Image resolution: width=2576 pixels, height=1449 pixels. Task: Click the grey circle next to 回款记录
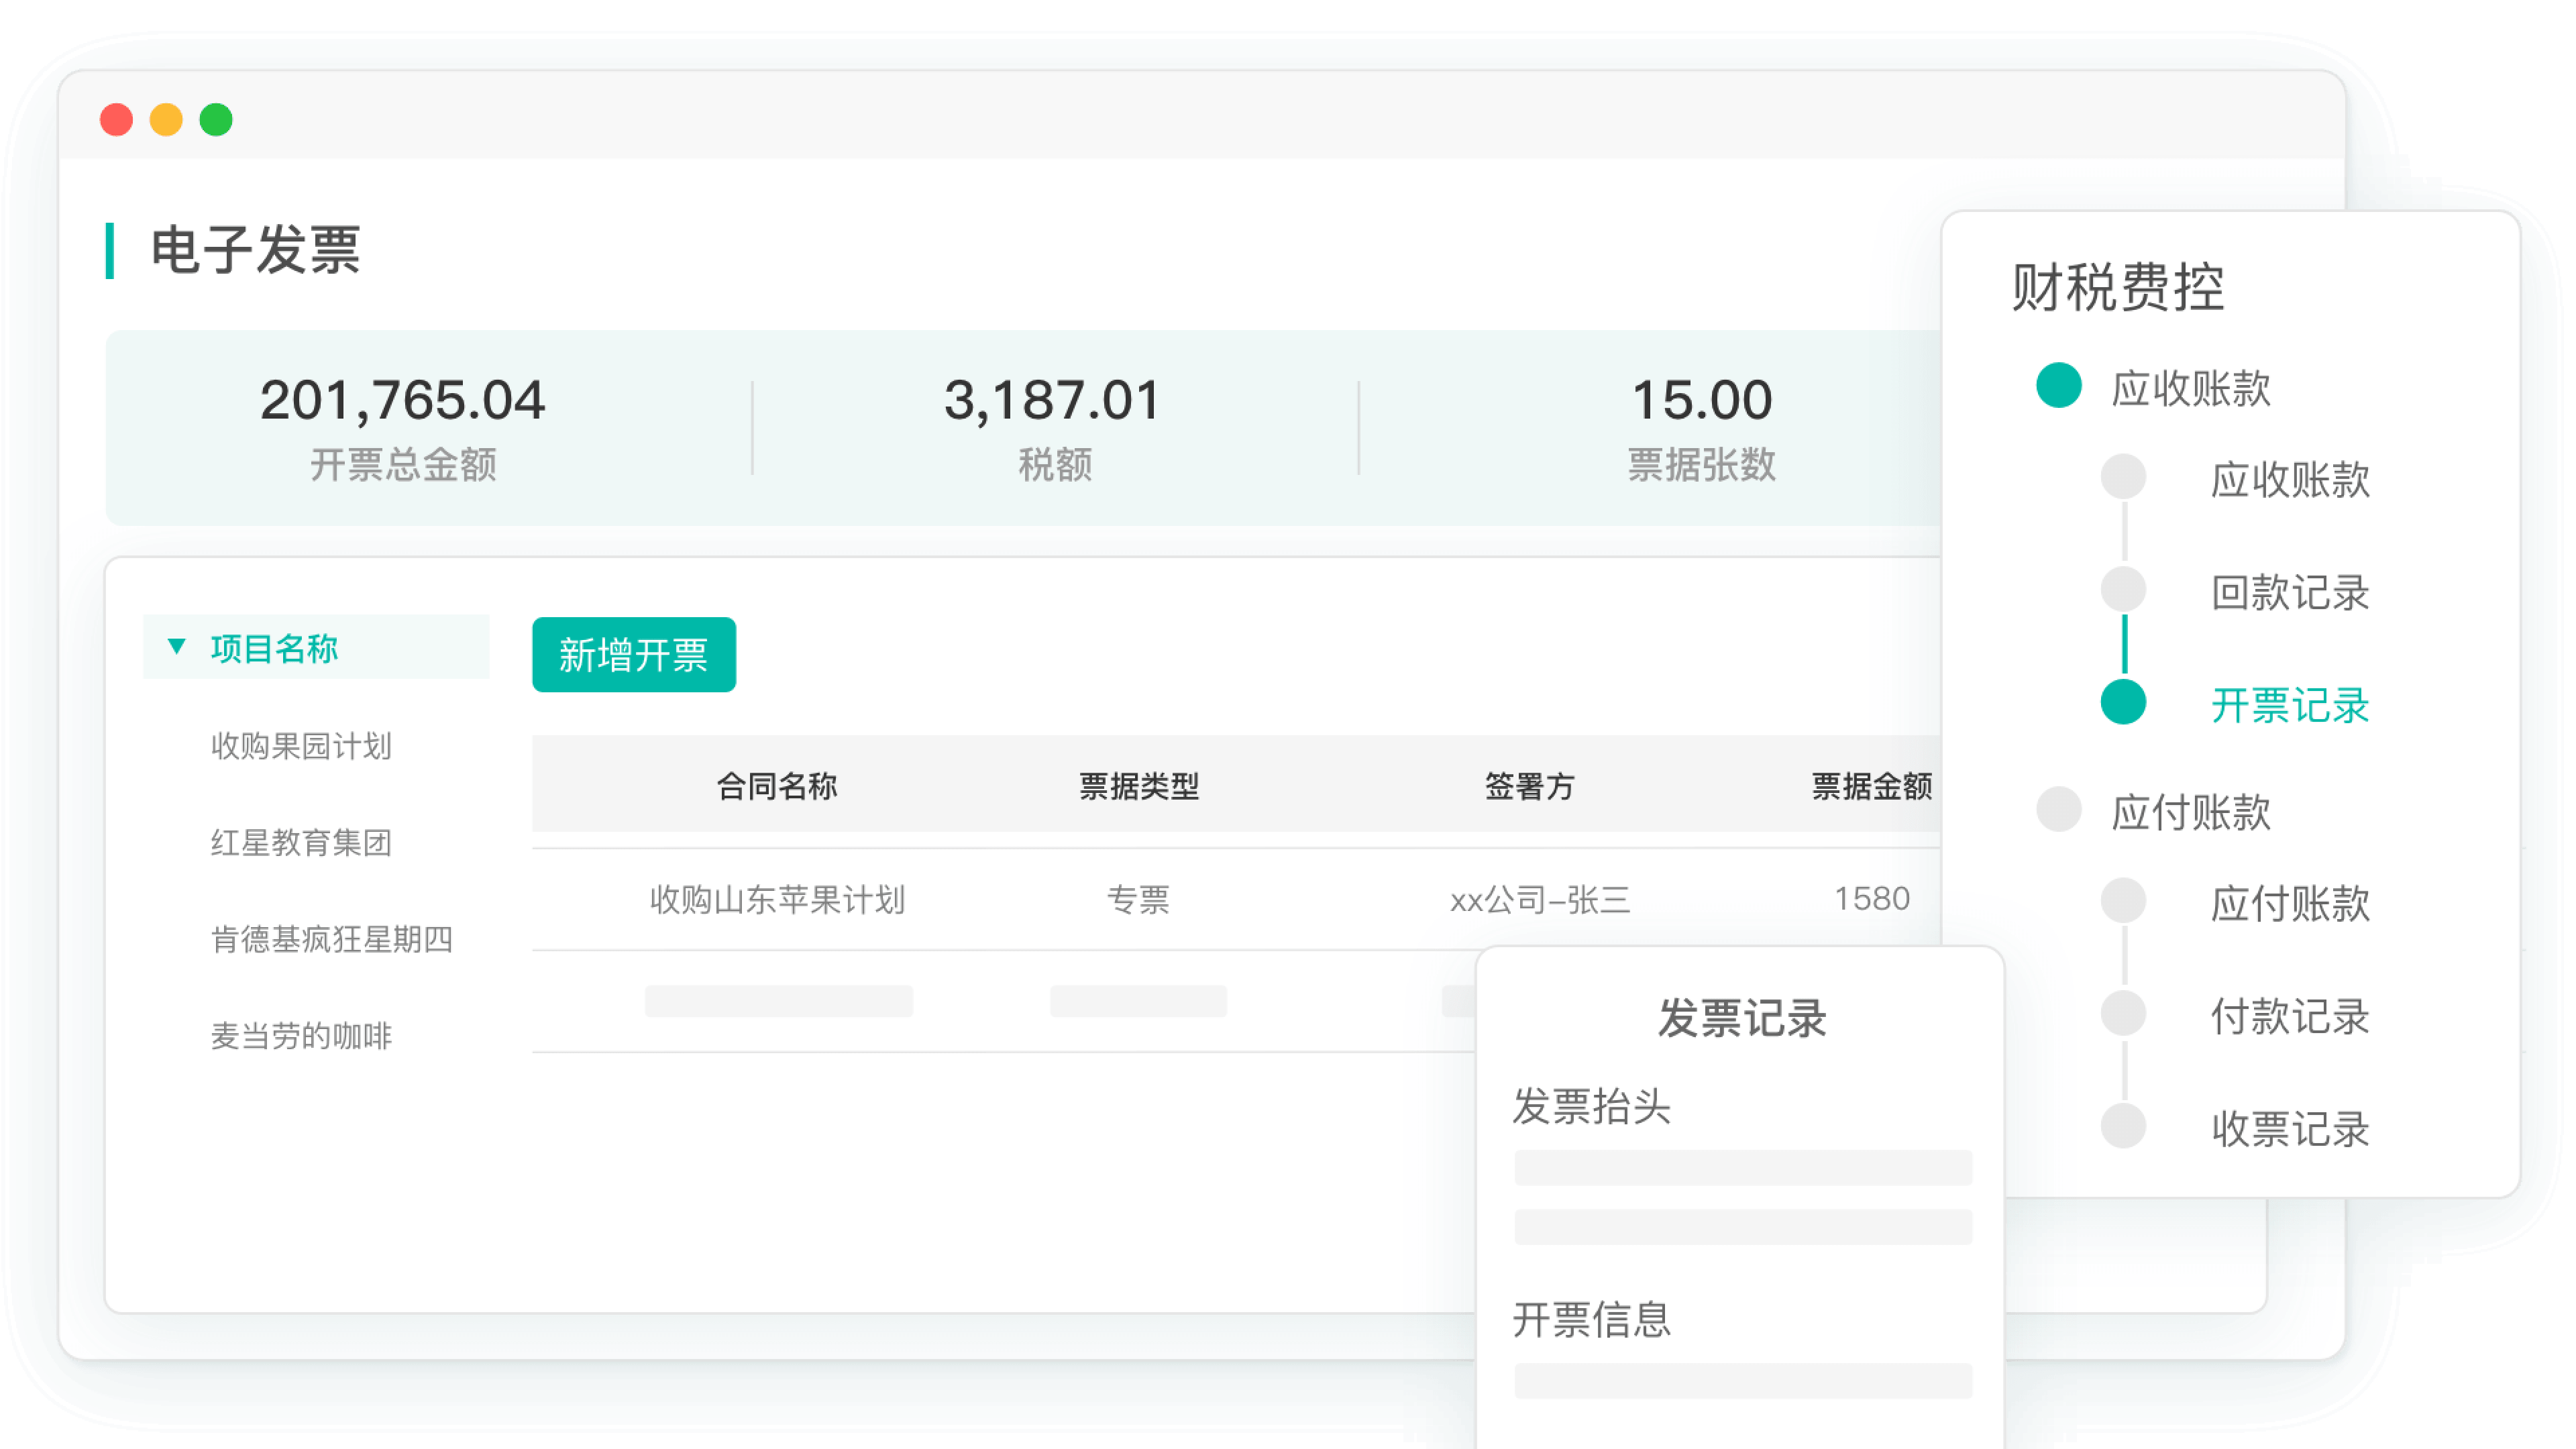pos(2123,589)
